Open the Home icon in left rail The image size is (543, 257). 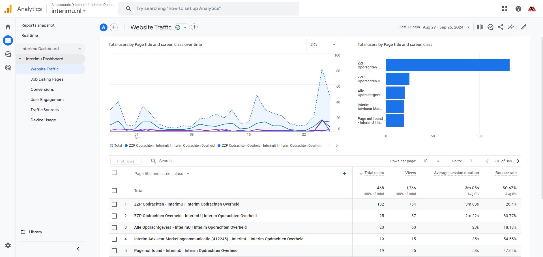pos(8,27)
